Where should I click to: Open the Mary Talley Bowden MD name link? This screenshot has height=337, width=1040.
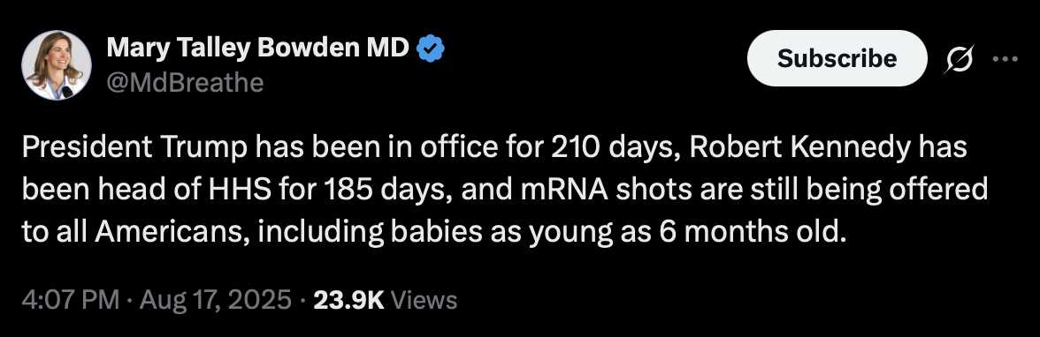(258, 48)
